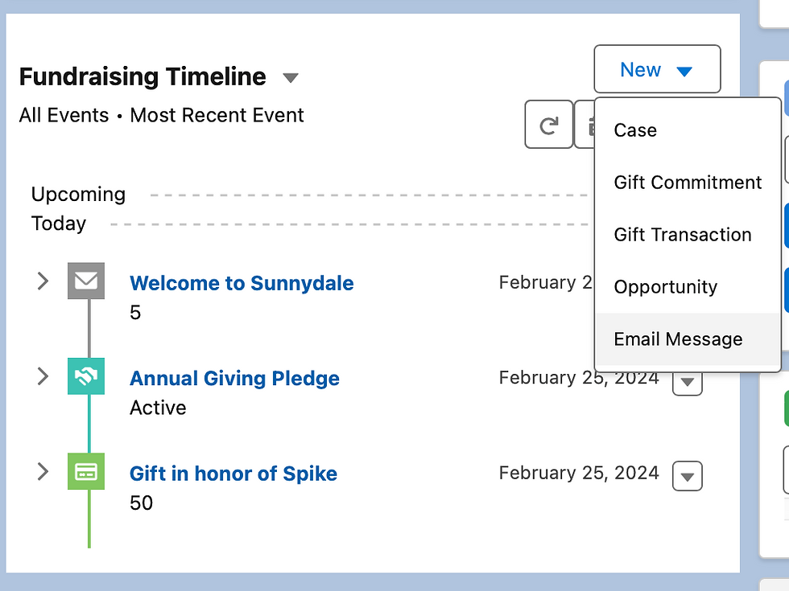Open actions dropdown for Annual Giving Pledge row
Viewport: 789px width, 591px height.
tap(687, 381)
